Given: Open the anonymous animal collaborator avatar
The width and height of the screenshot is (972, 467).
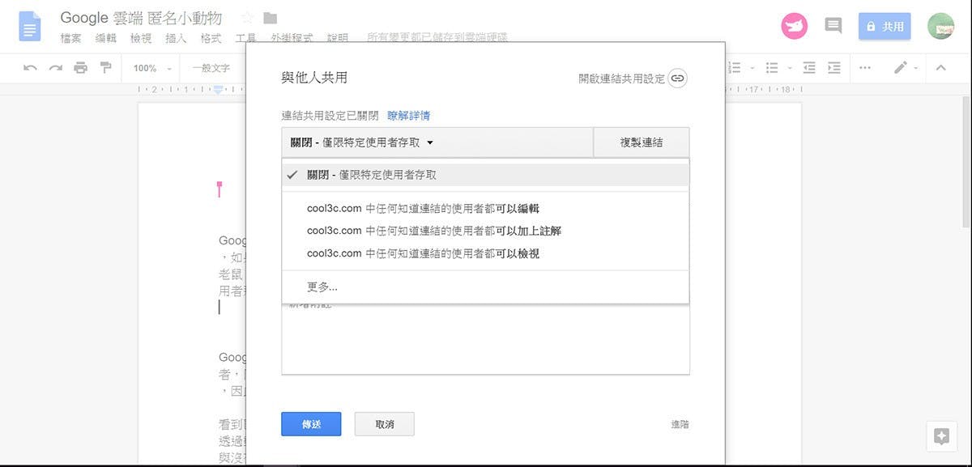Looking at the screenshot, I should (795, 27).
